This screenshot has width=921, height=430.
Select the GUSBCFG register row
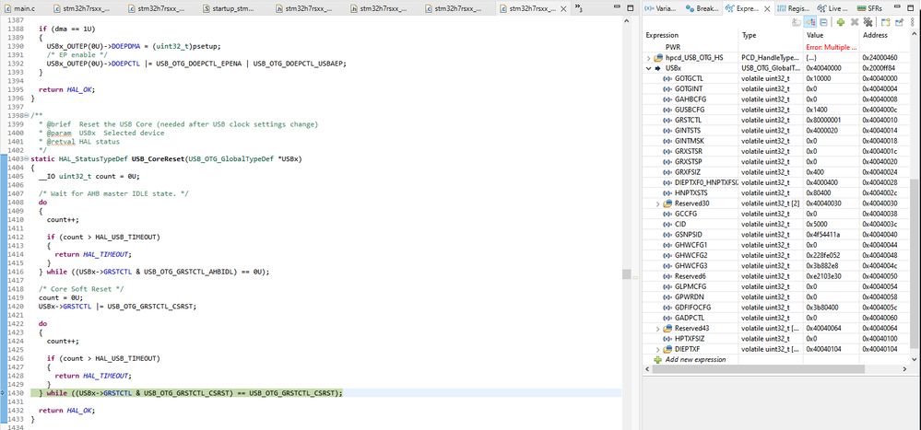[776, 110]
